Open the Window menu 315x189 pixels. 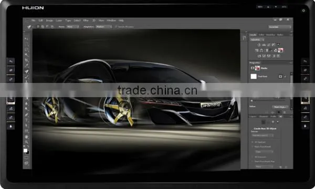click(x=111, y=20)
